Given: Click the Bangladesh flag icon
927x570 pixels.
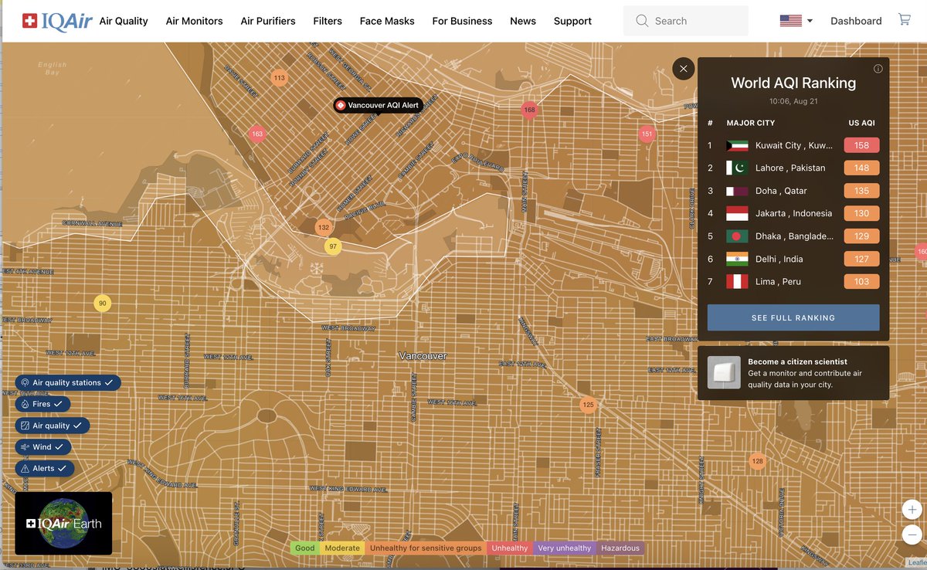Looking at the screenshot, I should click(737, 236).
